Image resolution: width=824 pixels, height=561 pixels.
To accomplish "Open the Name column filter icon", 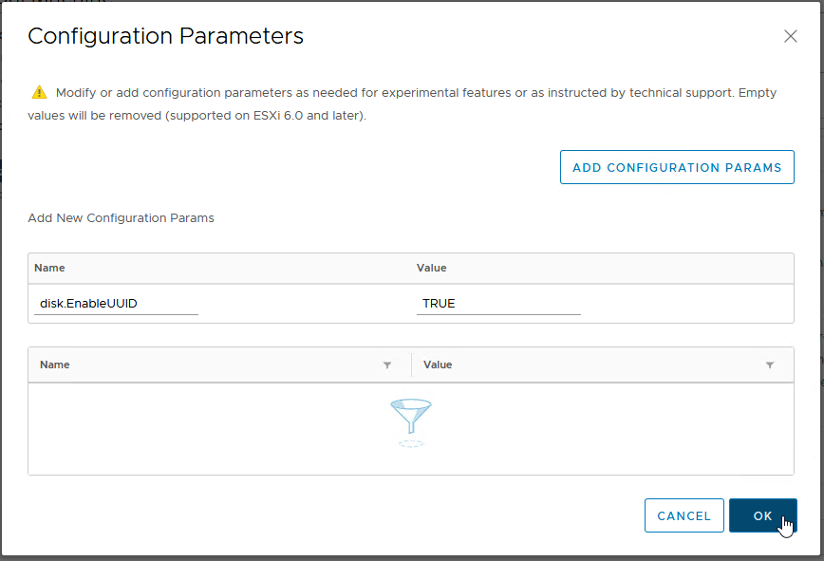I will [386, 365].
